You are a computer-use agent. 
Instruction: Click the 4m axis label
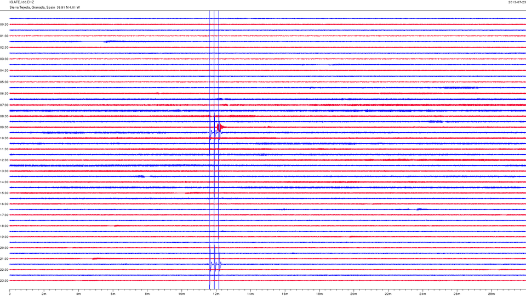(78, 294)
